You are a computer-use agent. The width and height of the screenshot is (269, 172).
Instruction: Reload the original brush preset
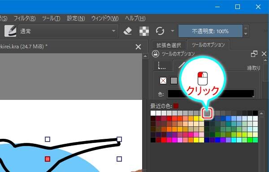[x=160, y=31]
